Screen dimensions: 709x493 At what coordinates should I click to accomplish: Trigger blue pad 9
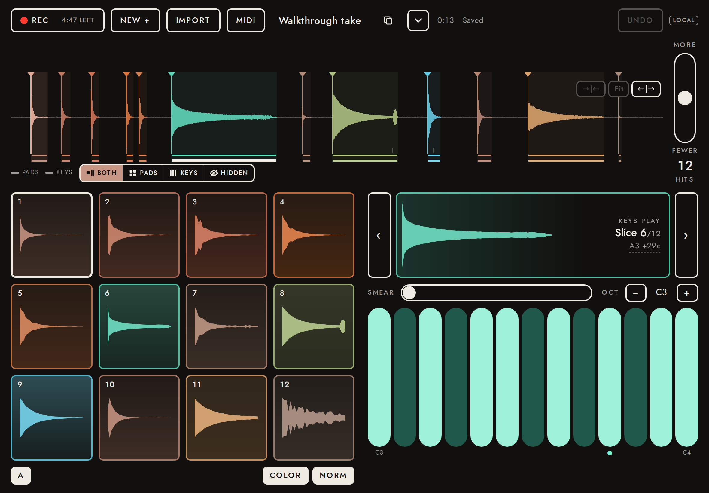click(x=52, y=418)
